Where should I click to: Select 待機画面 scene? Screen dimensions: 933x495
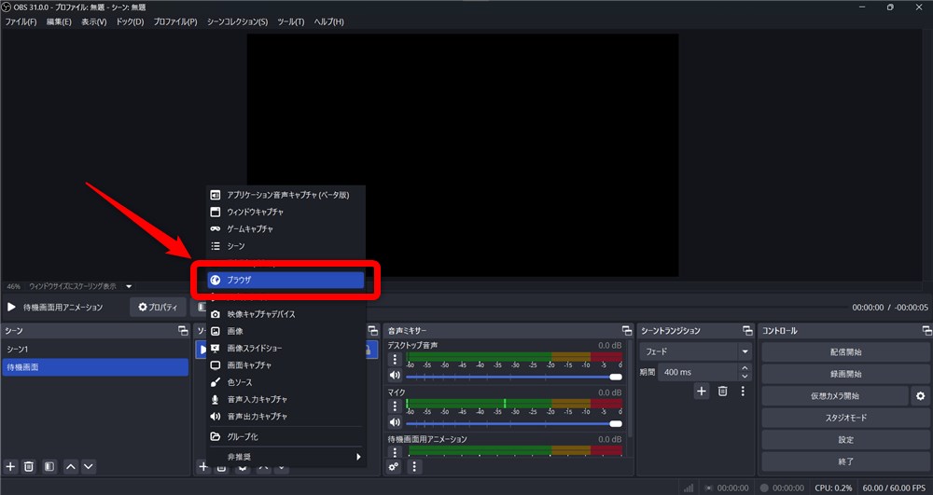coord(95,367)
